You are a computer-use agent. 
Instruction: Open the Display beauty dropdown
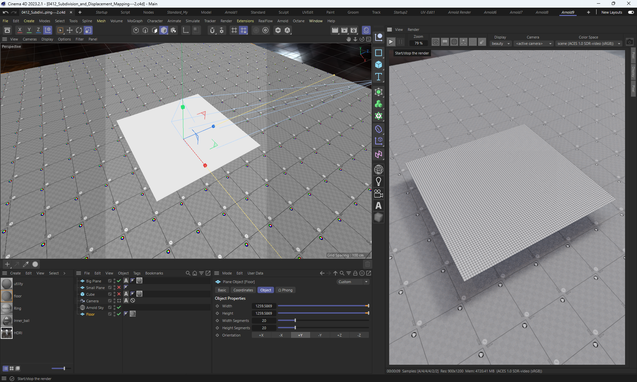click(x=500, y=43)
